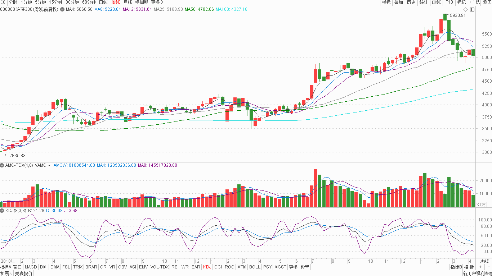
Task: Toggle the right info panel icon
Action: coord(472,9)
